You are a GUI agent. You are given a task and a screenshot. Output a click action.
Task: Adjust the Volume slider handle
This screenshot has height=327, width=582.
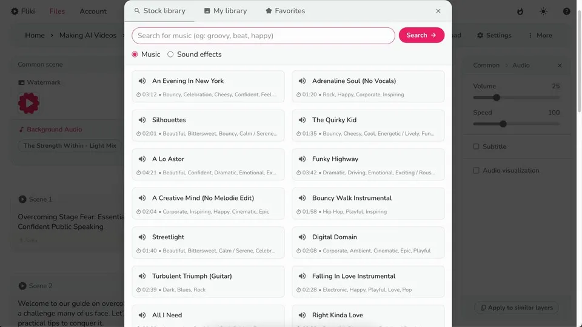497,97
